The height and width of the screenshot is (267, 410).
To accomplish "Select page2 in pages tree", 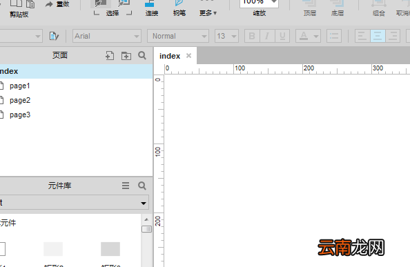I will pyautogui.click(x=20, y=100).
